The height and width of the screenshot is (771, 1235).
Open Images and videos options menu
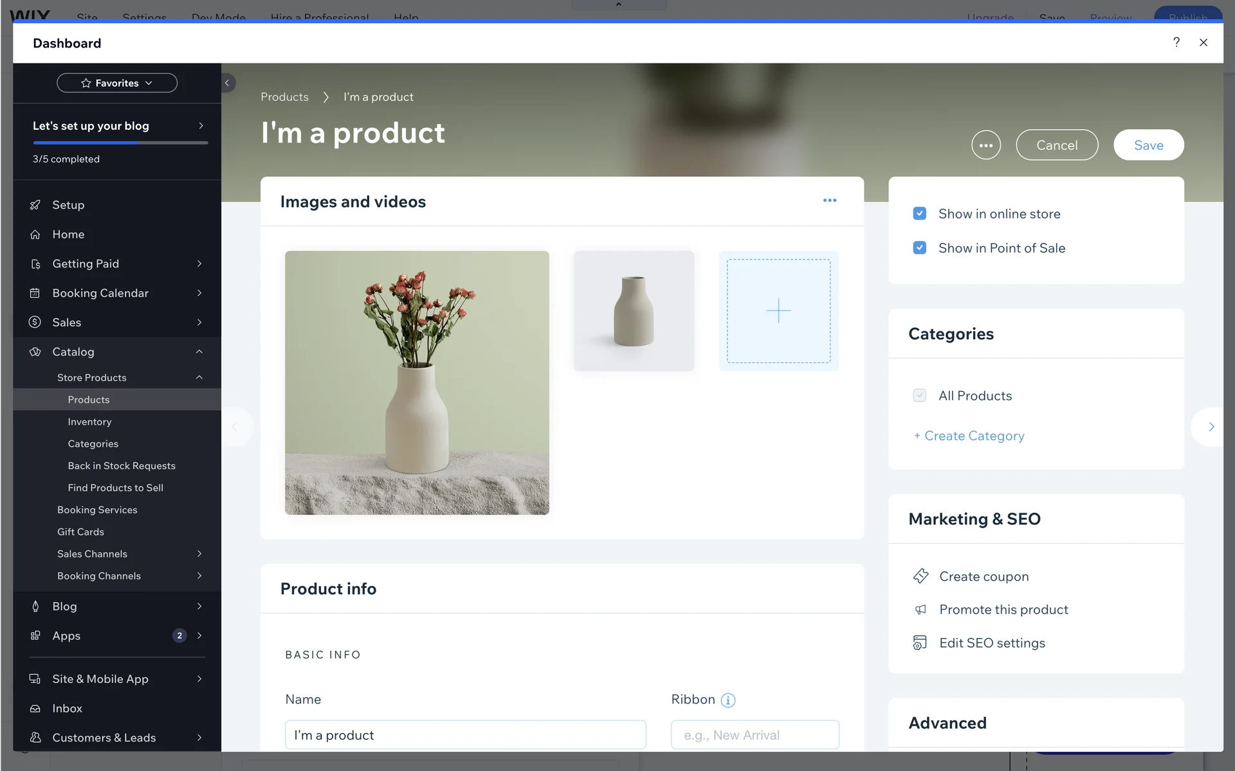point(829,200)
